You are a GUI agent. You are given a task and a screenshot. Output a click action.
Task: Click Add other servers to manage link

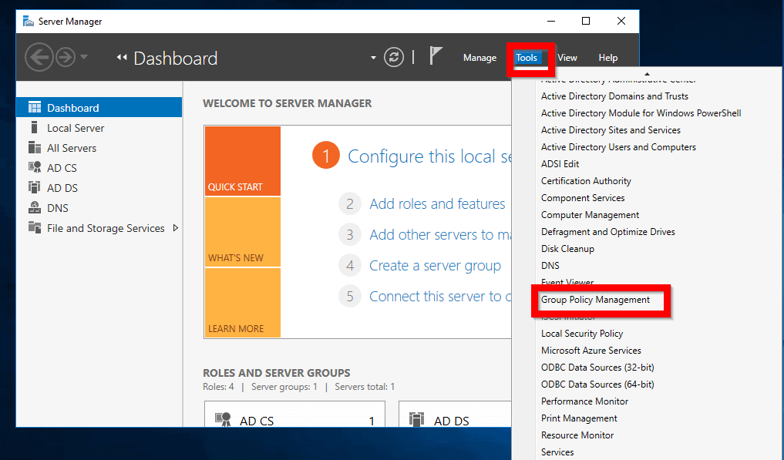pos(440,234)
